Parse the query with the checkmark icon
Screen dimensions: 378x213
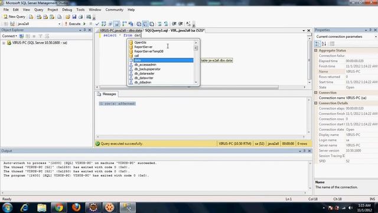(97, 24)
